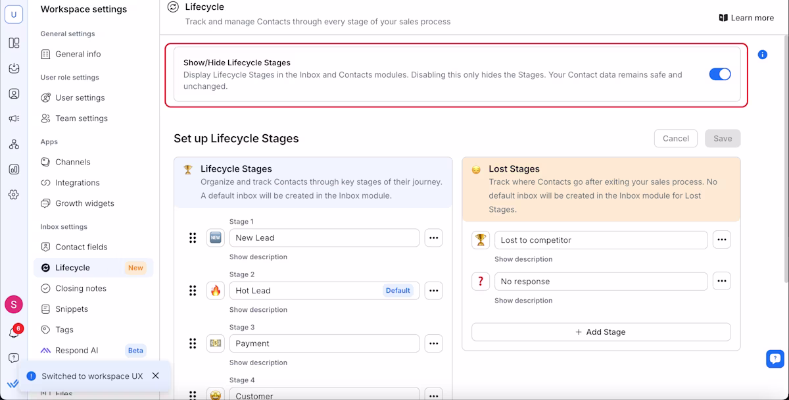789x400 pixels.
Task: Click drag handle for Hot Lead stage
Action: [x=193, y=290]
